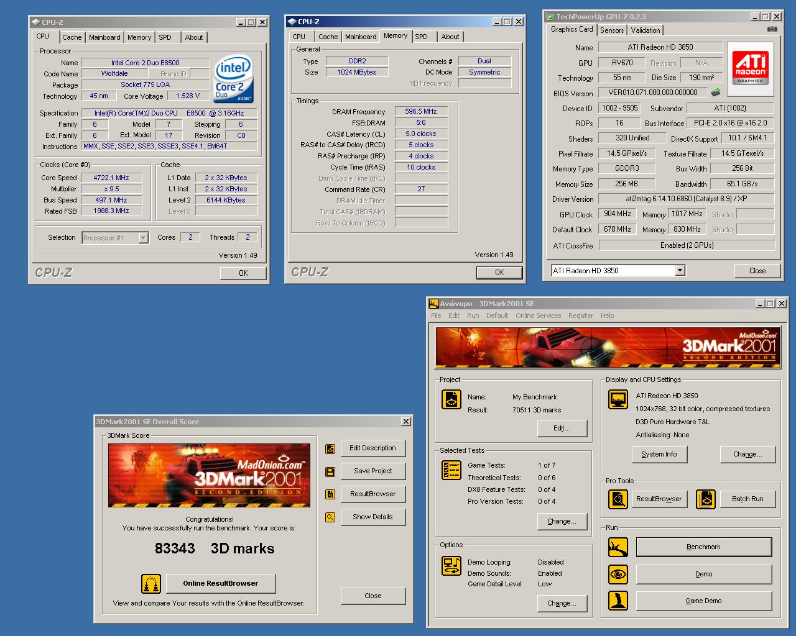Click the BIOS version save chip icon
796x636 pixels.
716,93
